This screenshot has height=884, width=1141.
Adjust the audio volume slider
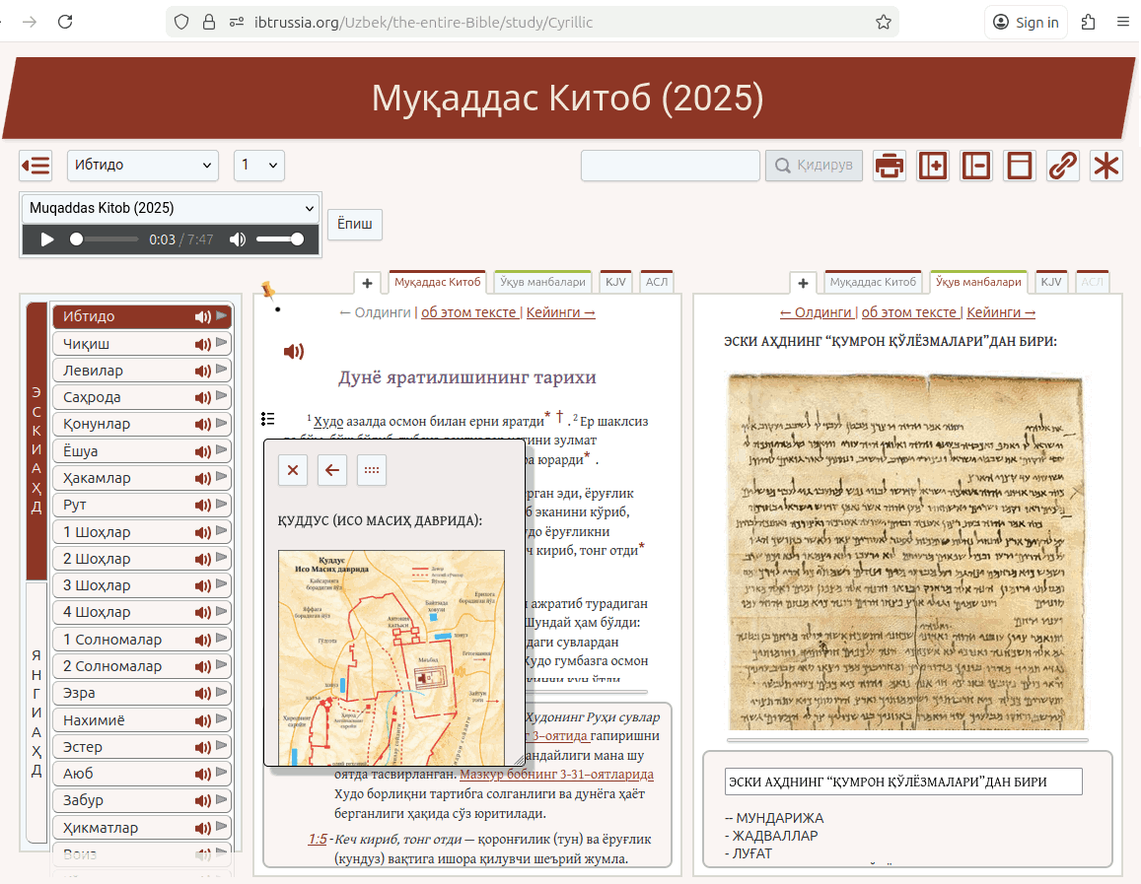(280, 239)
